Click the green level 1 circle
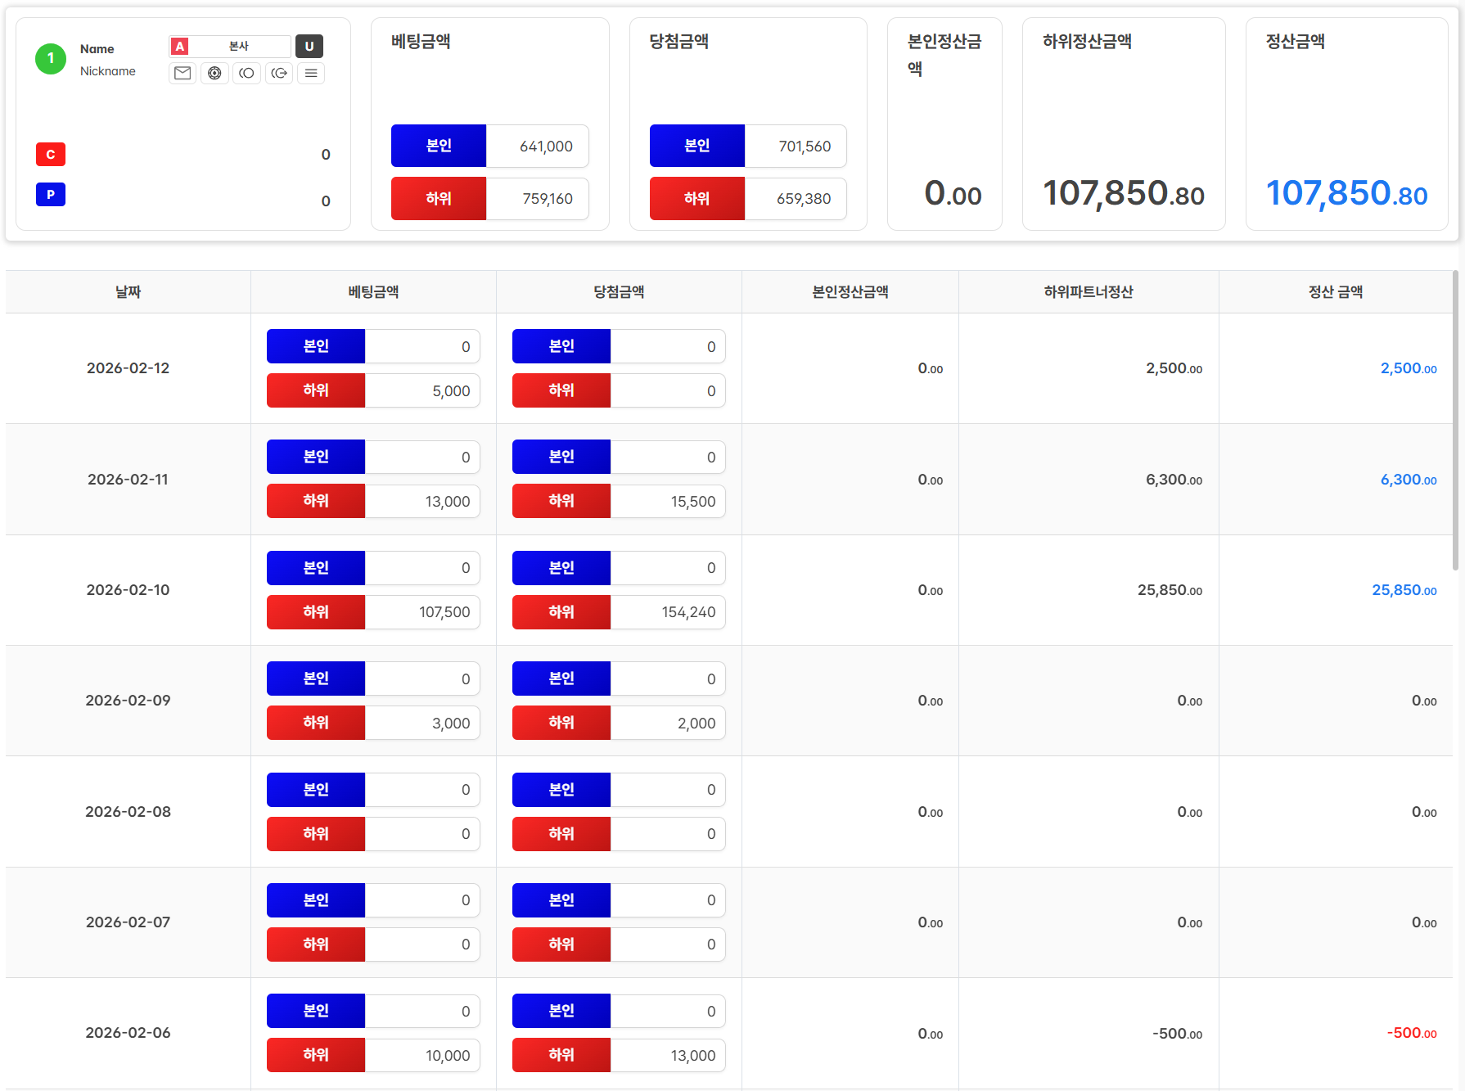The width and height of the screenshot is (1465, 1091). pos(51,59)
